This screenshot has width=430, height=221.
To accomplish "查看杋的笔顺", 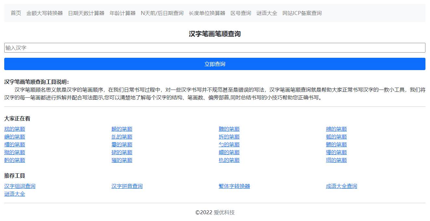I will [x=229, y=160].
